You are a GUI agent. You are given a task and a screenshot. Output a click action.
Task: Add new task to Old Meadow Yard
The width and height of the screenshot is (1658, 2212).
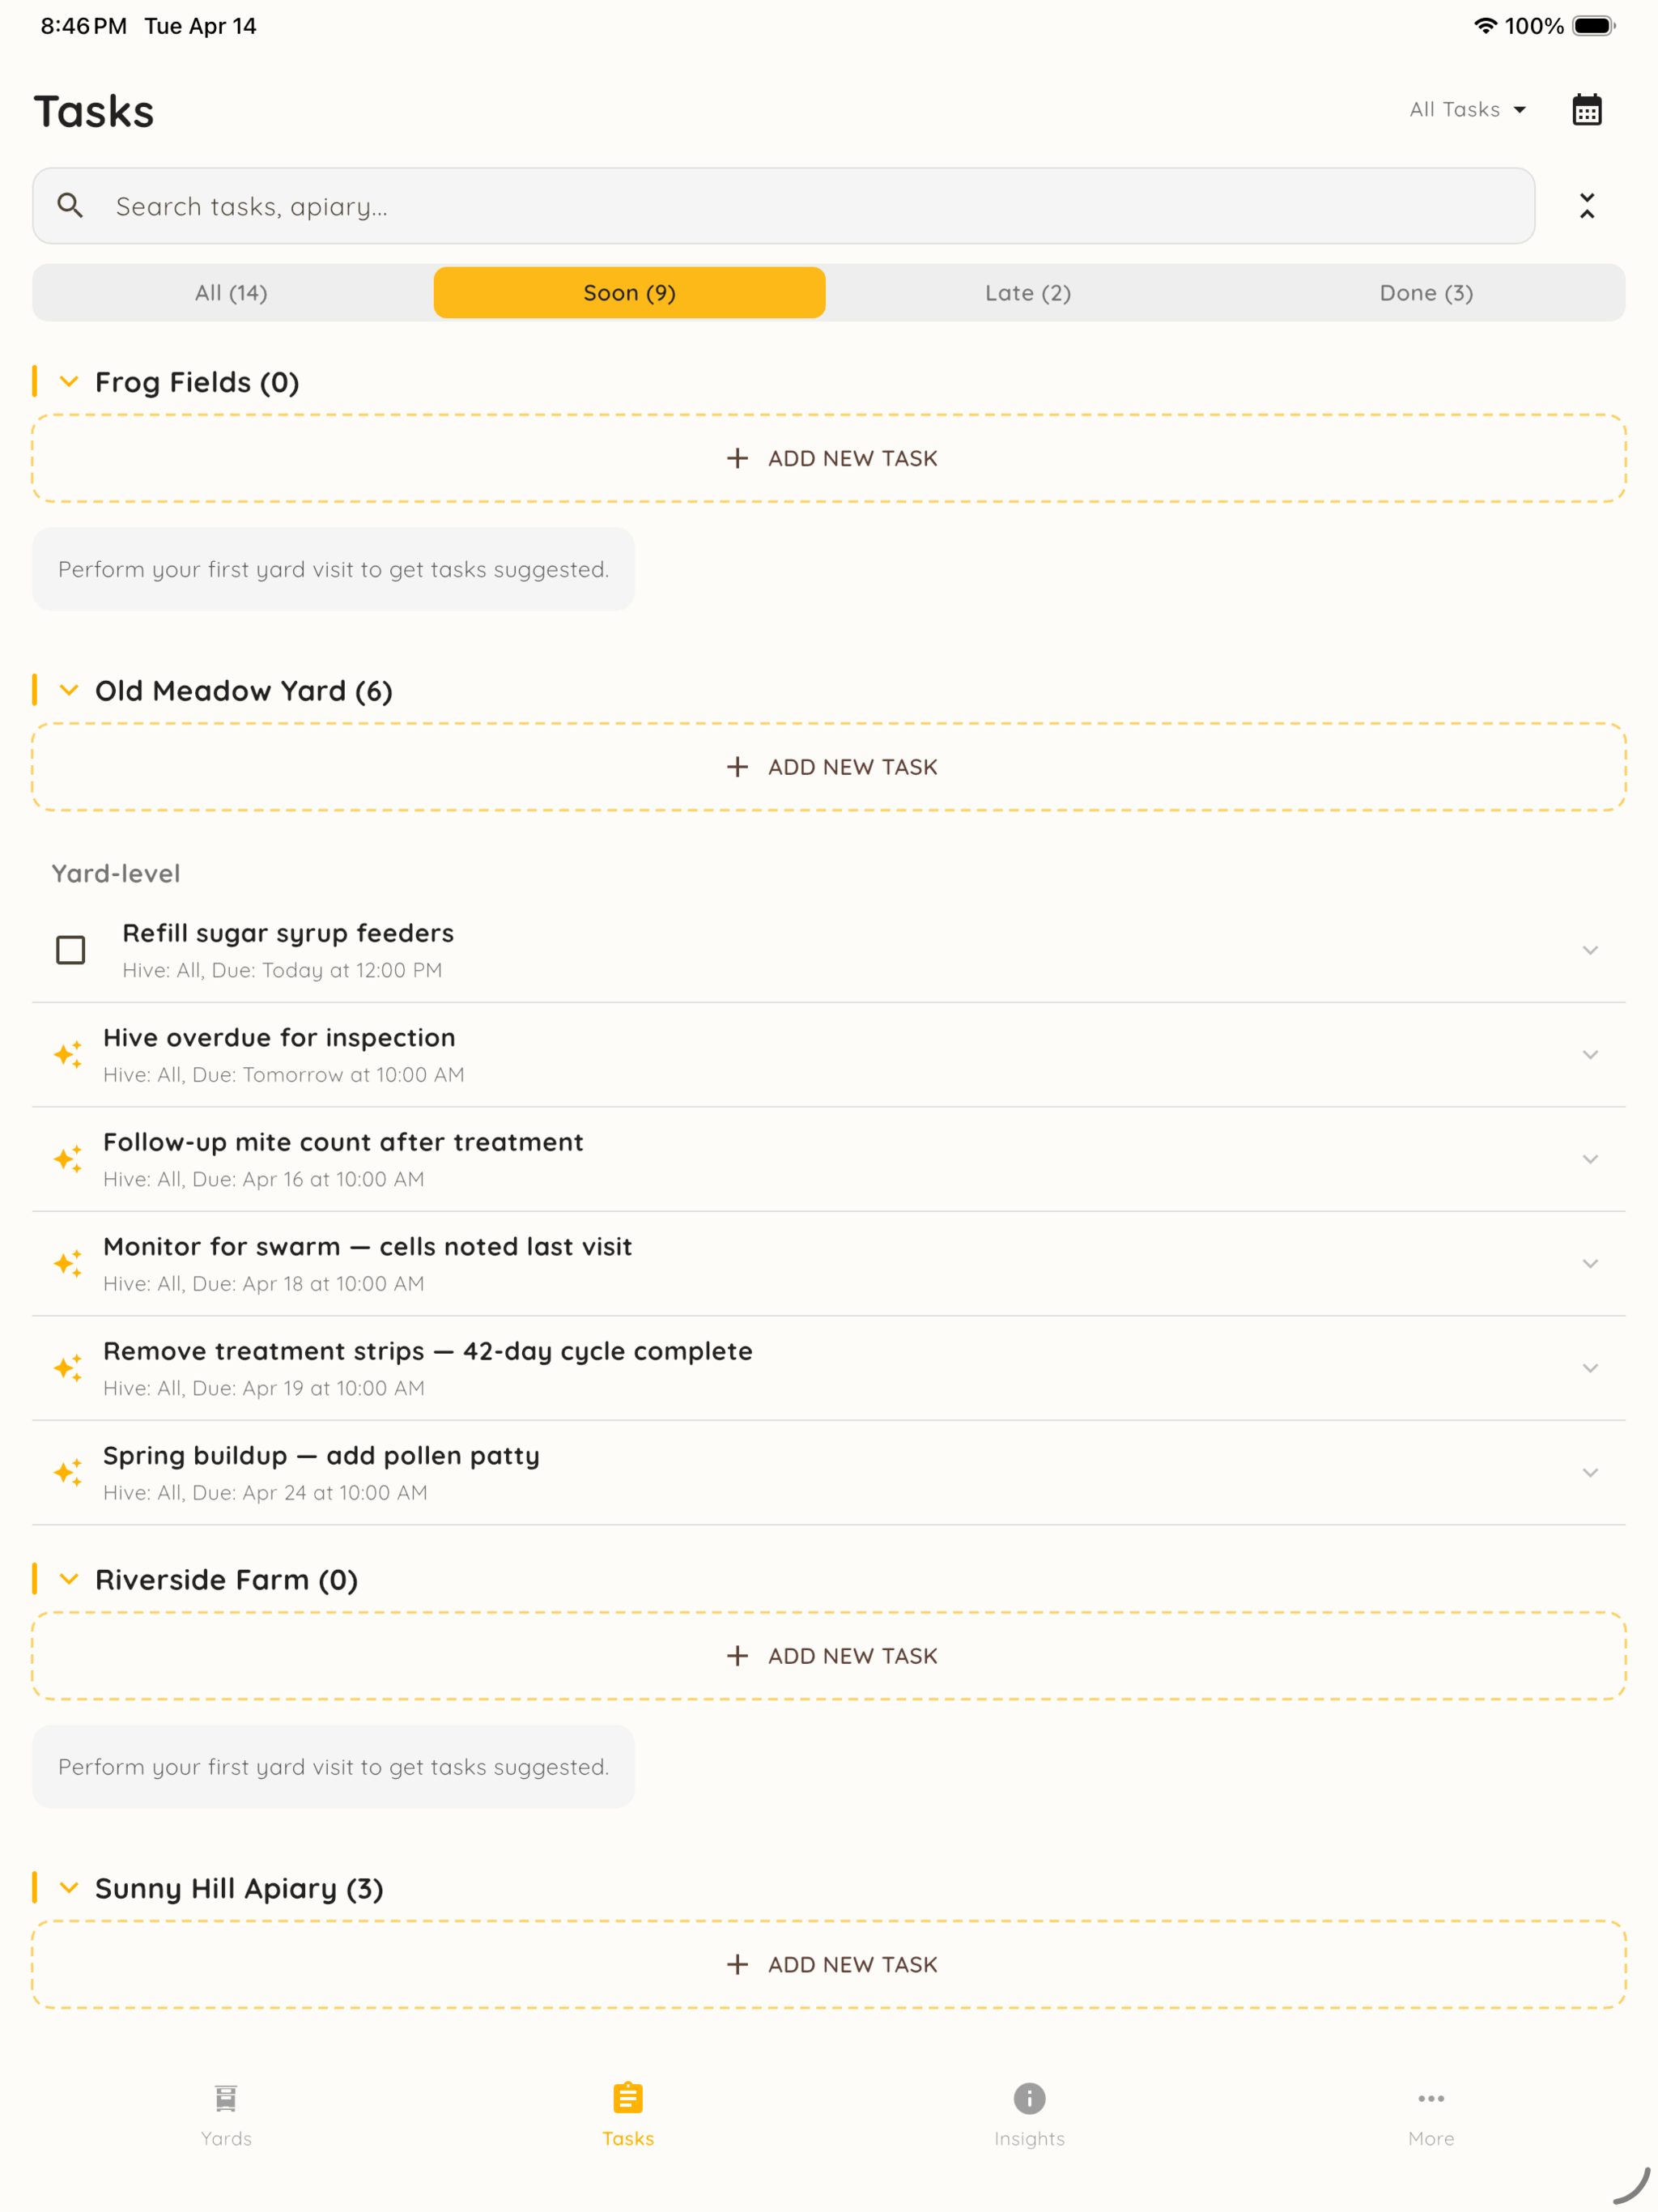[829, 767]
